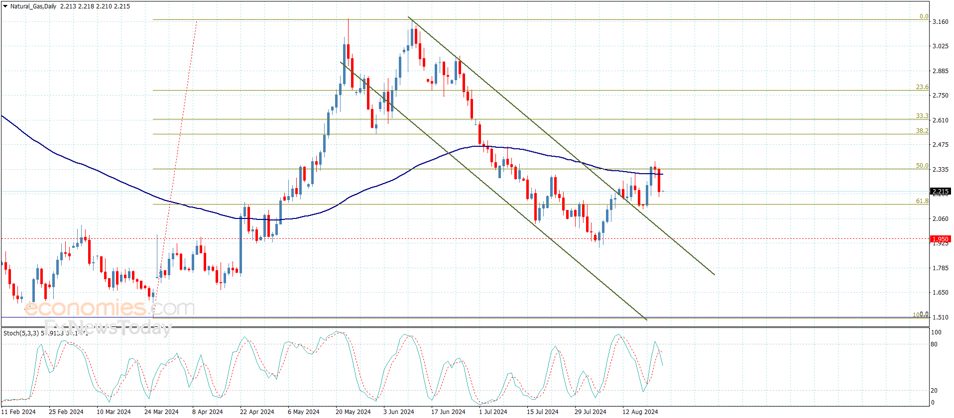
Task: Select the Fibonacci 38.2 level label
Action: [922, 131]
